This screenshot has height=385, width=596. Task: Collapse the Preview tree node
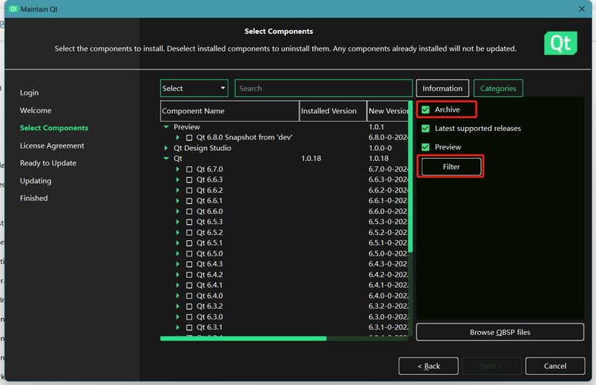tap(166, 127)
